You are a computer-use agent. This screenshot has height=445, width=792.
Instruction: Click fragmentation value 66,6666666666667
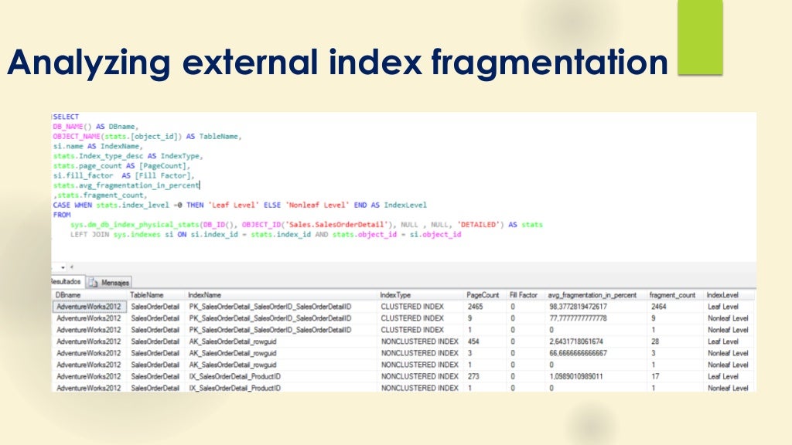(579, 353)
